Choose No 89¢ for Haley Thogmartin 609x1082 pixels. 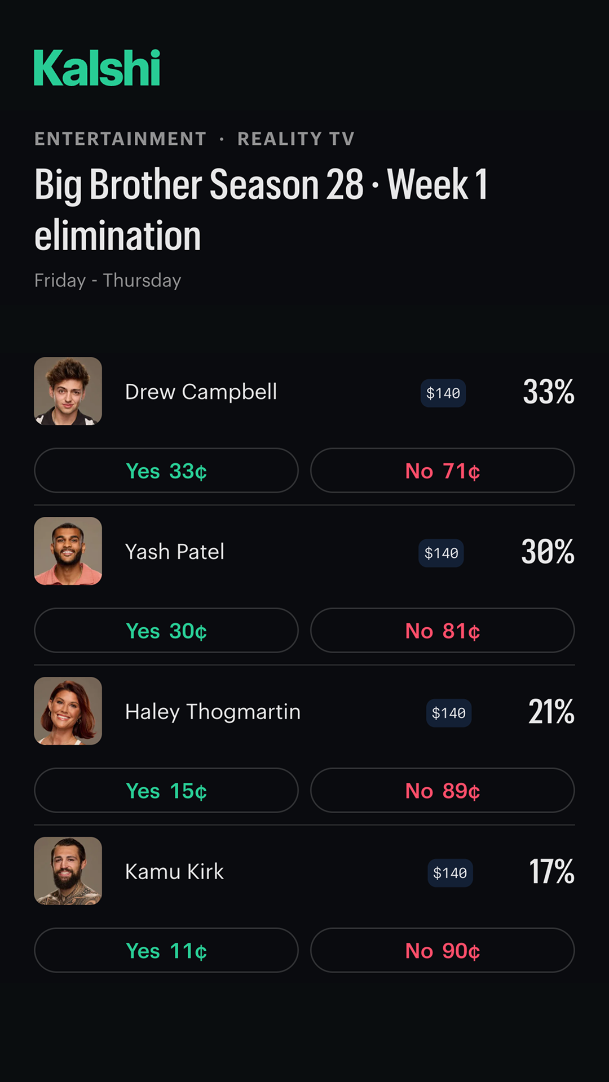[x=443, y=791]
